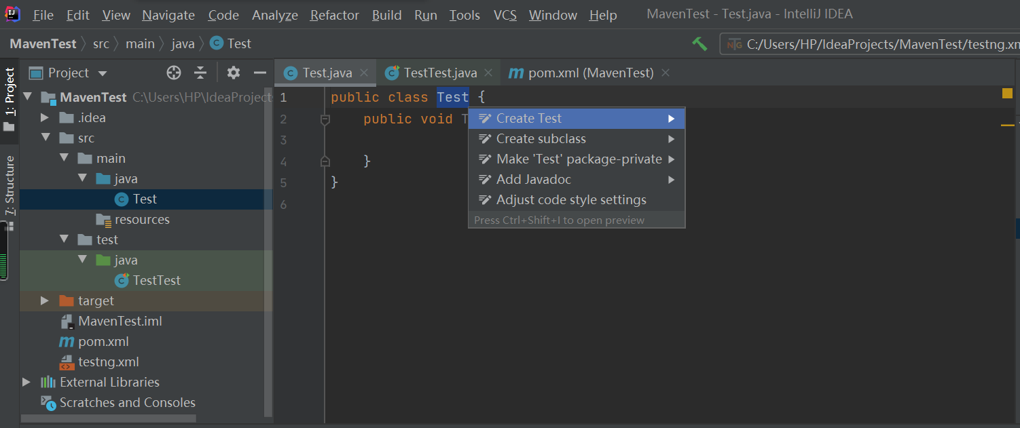The image size is (1020, 428).
Task: Expand the target folder
Action: click(x=45, y=300)
